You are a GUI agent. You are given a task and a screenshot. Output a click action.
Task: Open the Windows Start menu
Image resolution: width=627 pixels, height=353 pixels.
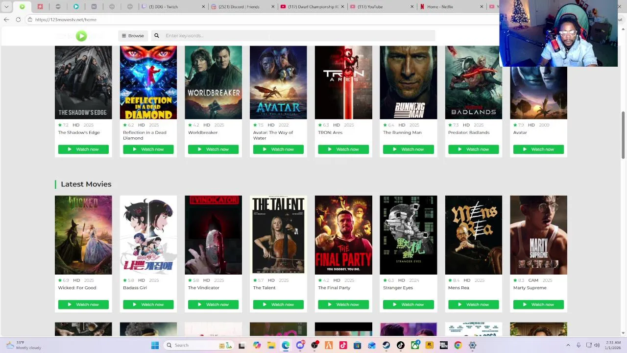[x=155, y=345]
